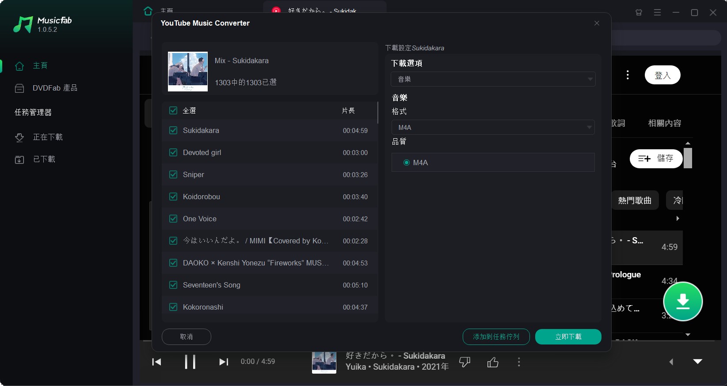Uncheck the Kokoronashi track checkbox
727x386 pixels.
[x=173, y=307]
